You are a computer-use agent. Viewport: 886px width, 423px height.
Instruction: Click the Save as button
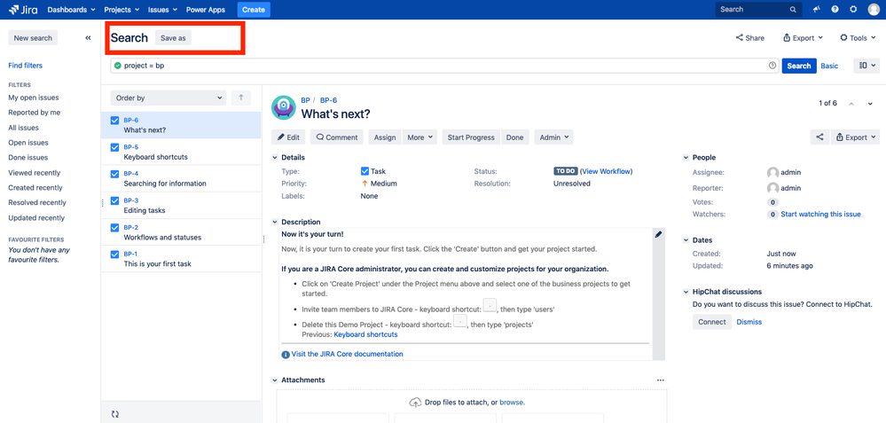click(x=173, y=38)
